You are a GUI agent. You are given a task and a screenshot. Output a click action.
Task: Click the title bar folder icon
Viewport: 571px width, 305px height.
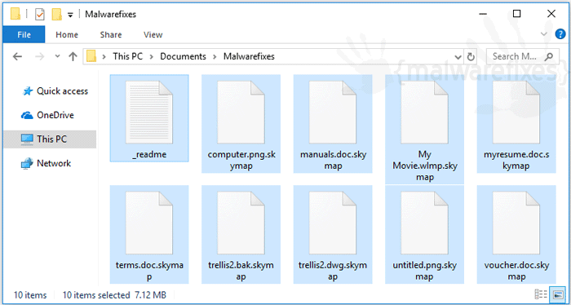15,14
